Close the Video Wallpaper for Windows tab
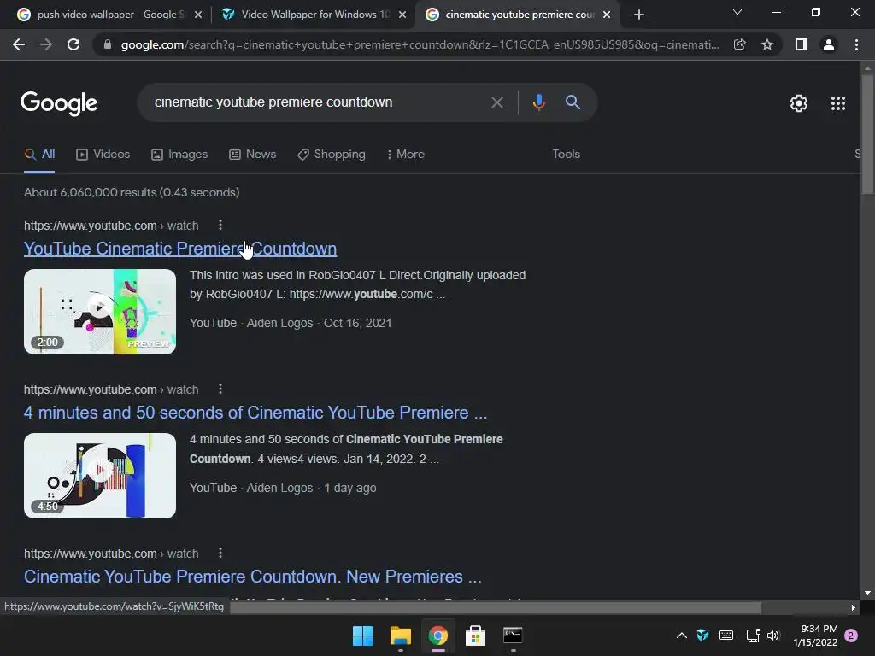Viewport: 875px width, 656px height. pos(402,15)
